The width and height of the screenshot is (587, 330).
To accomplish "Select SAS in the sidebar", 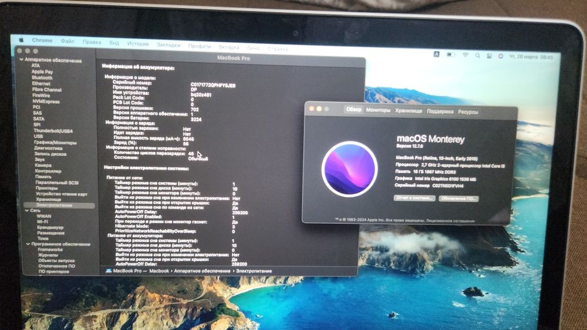I will click(x=38, y=113).
